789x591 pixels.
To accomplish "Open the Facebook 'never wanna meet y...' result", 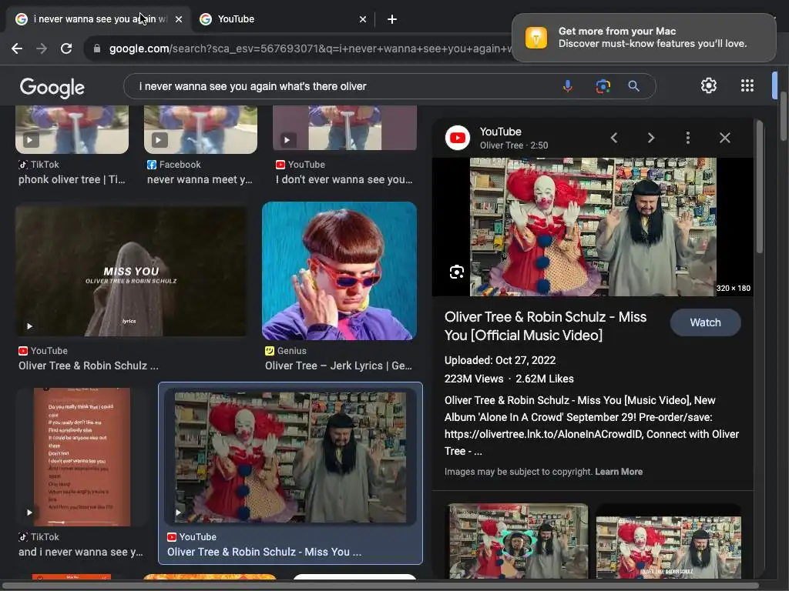I will click(x=200, y=179).
